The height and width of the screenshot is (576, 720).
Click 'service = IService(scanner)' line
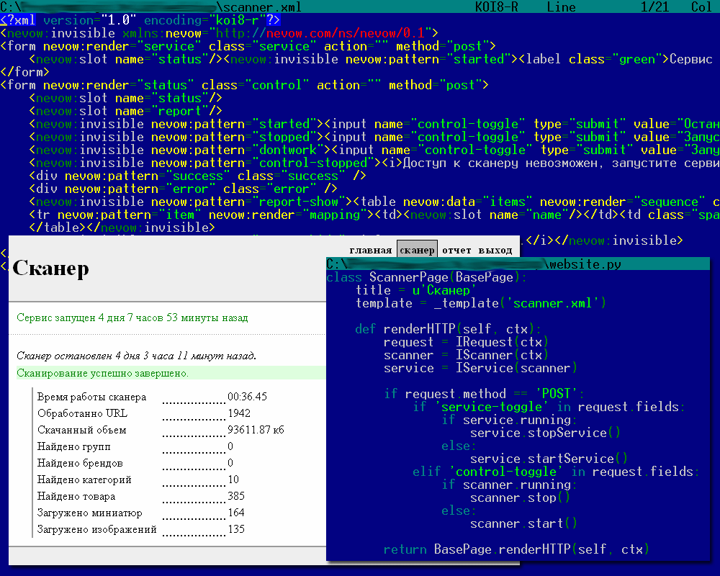point(480,368)
